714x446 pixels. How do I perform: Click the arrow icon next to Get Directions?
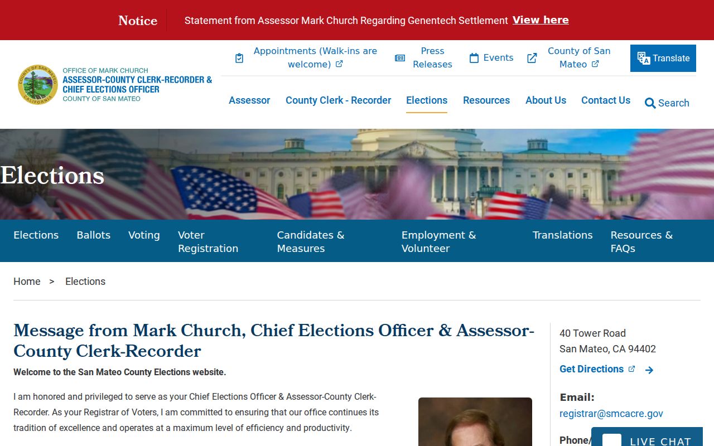(649, 370)
